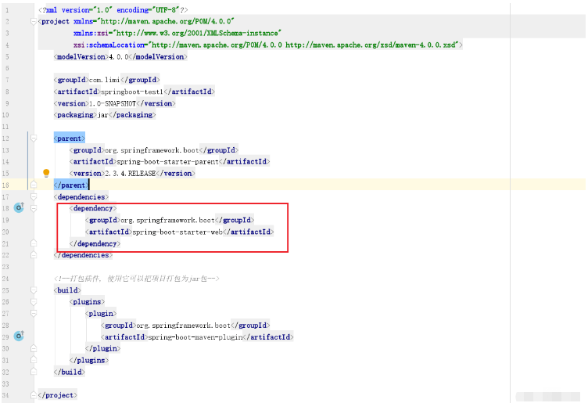588x403 pixels.
Task: Click the closing dependency tag on line 21
Action: (95, 243)
